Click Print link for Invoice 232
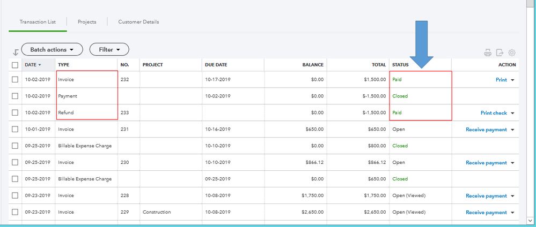 tap(501, 80)
